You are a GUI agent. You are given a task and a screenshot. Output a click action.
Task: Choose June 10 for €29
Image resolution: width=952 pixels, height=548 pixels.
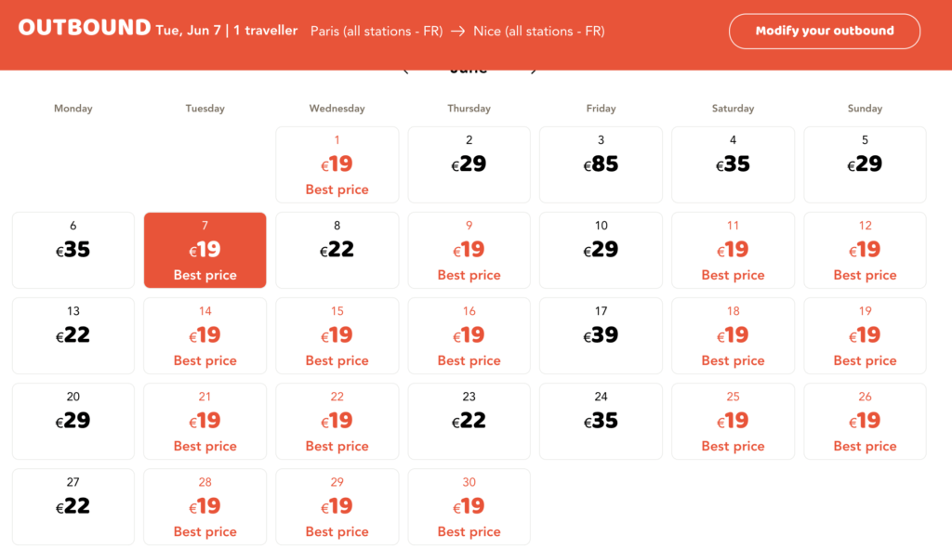click(x=601, y=250)
